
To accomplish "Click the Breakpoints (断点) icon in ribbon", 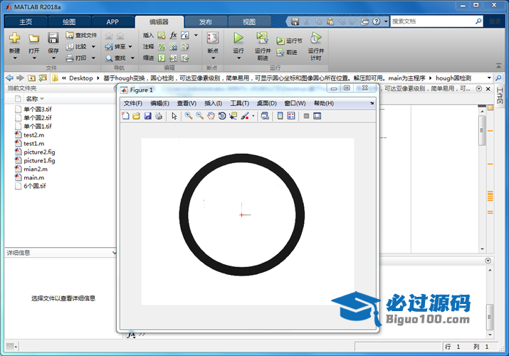I will click(212, 40).
